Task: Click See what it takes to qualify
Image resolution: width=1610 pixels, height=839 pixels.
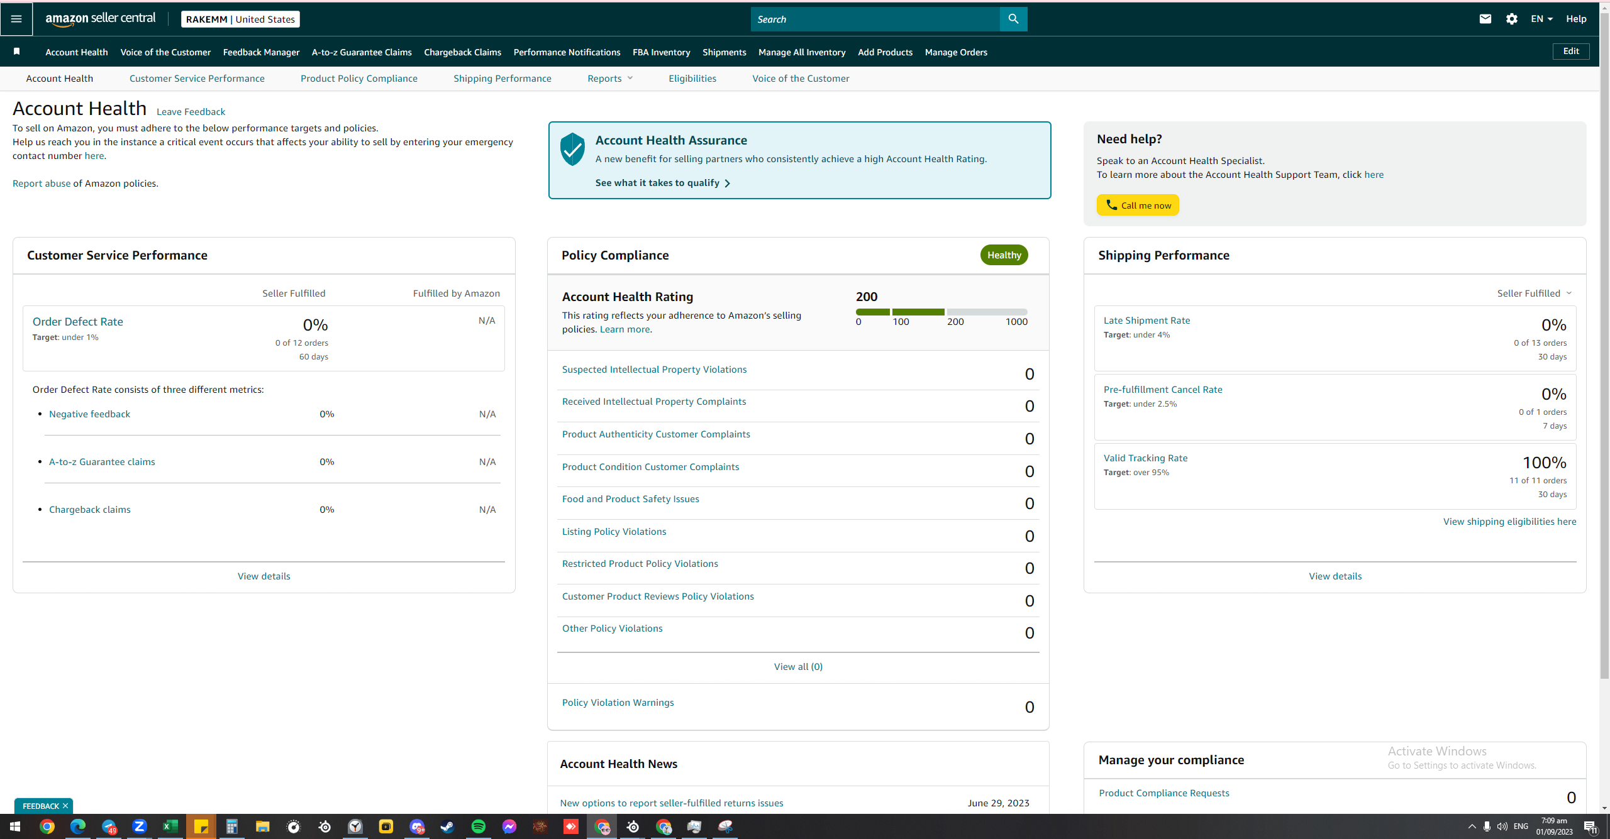Action: coord(663,183)
